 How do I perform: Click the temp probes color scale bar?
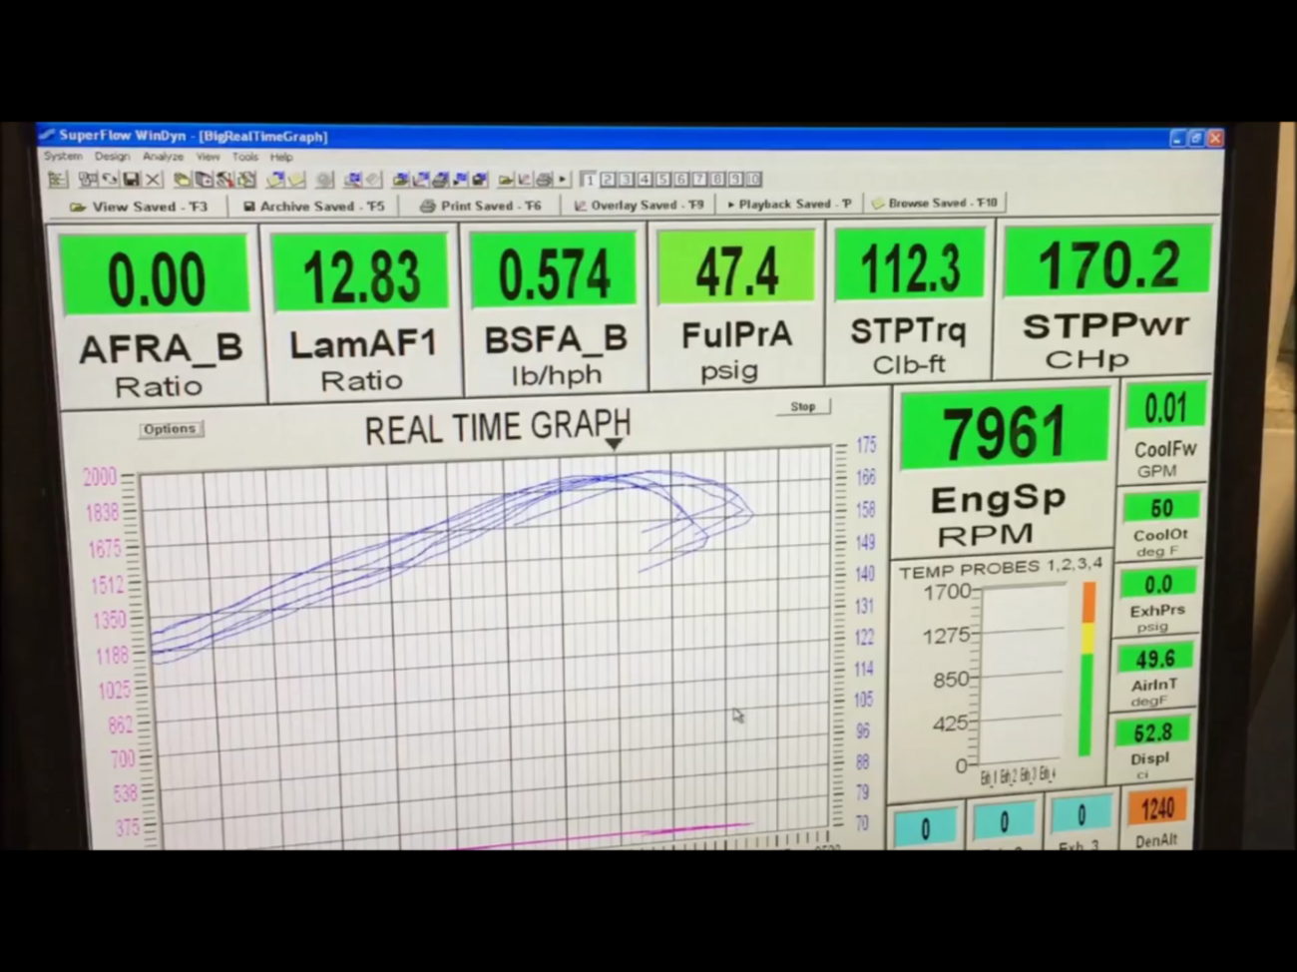pos(1086,669)
